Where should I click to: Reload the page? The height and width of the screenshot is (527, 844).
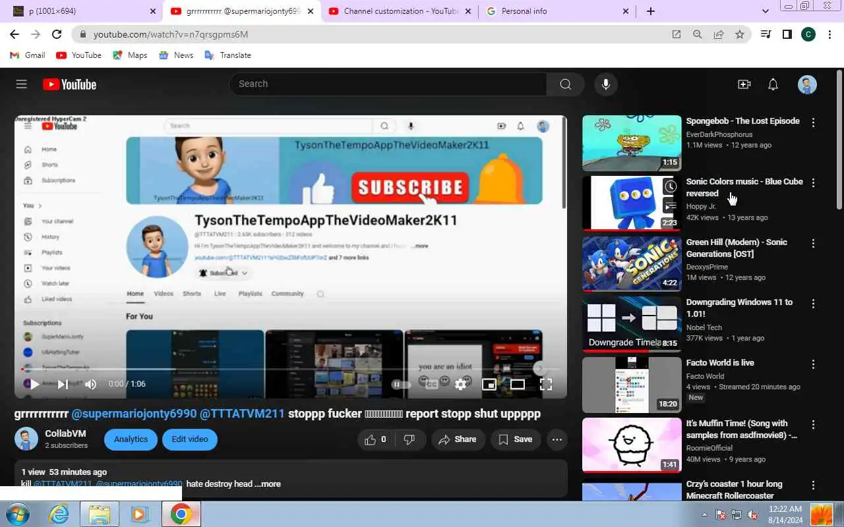coord(57,34)
